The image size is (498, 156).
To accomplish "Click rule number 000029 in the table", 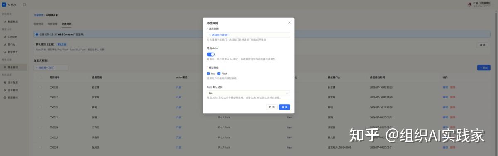I will pyautogui.click(x=54, y=127).
